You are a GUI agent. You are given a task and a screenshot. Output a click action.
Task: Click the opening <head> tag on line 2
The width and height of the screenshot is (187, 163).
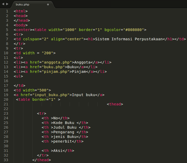[x=21, y=16]
